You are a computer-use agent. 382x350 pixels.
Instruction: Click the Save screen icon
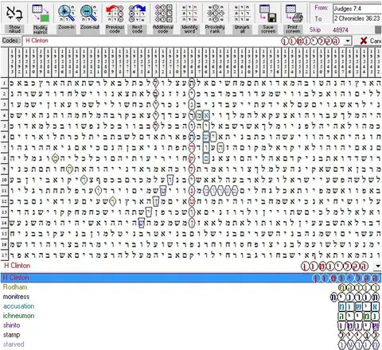(268, 13)
